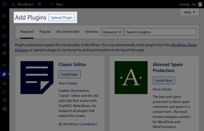
Task: Open Appearance paintbrush icon in sidebar
Action: point(4,65)
